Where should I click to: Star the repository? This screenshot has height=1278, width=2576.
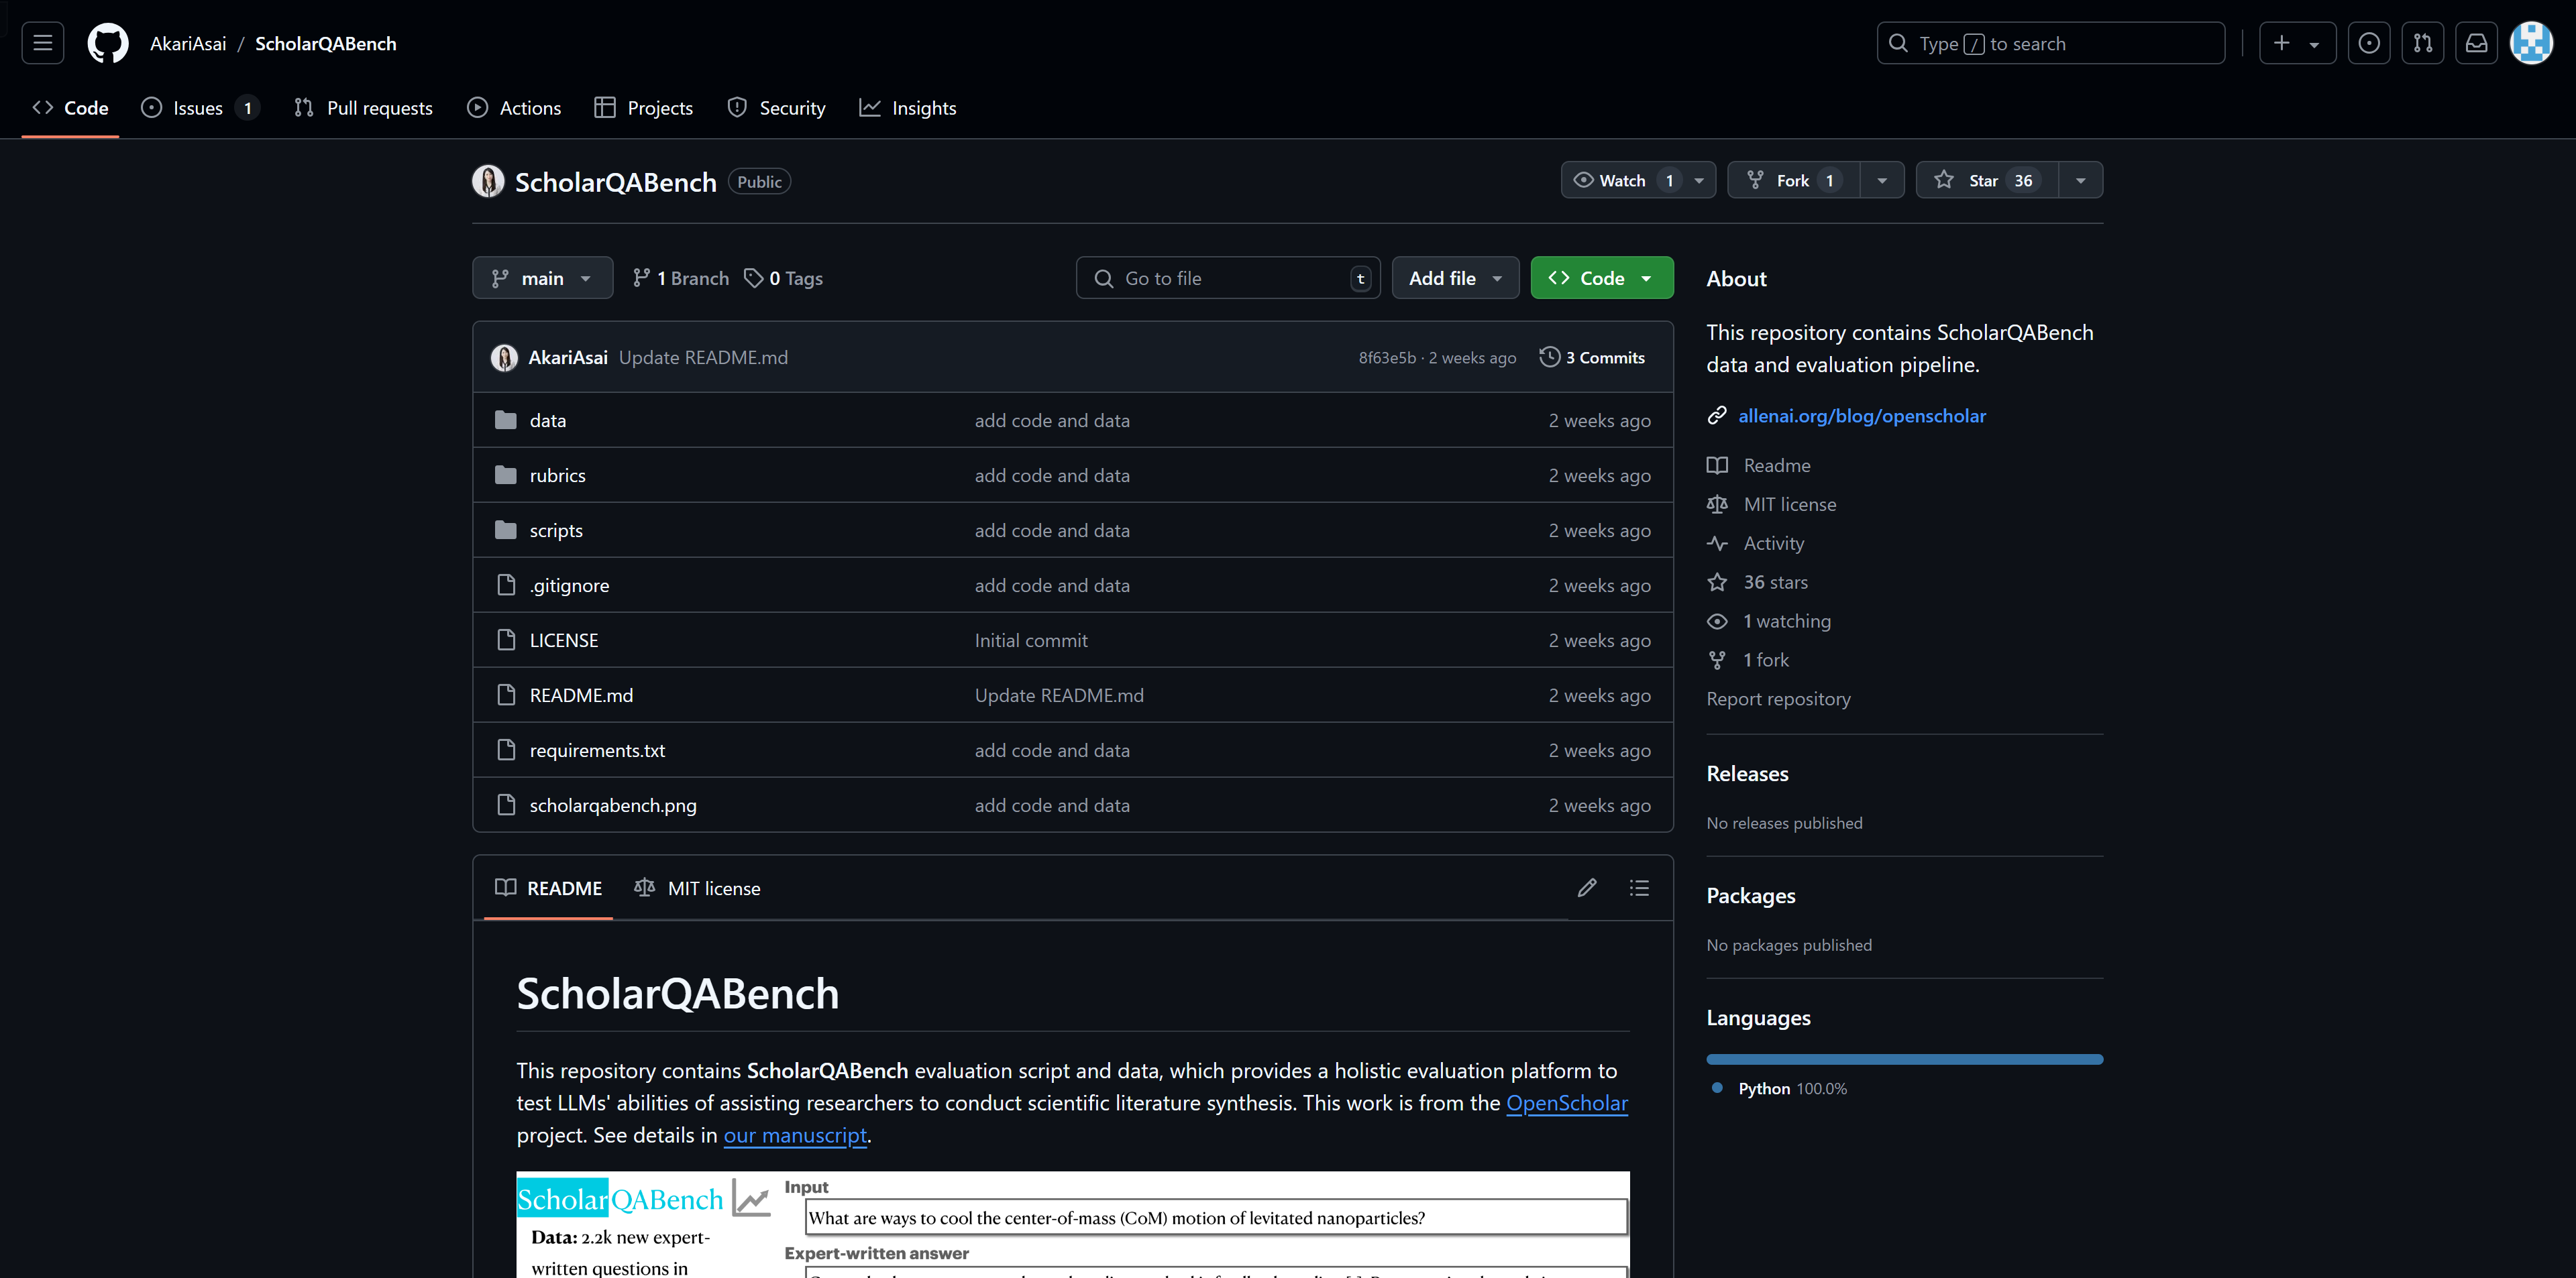tap(1987, 180)
